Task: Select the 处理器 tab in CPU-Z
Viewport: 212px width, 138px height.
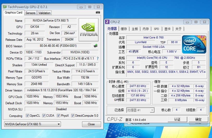Action: (x=112, y=29)
